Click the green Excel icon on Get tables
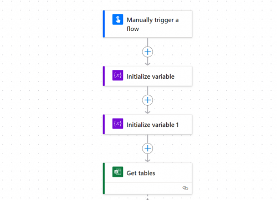 click(x=117, y=172)
